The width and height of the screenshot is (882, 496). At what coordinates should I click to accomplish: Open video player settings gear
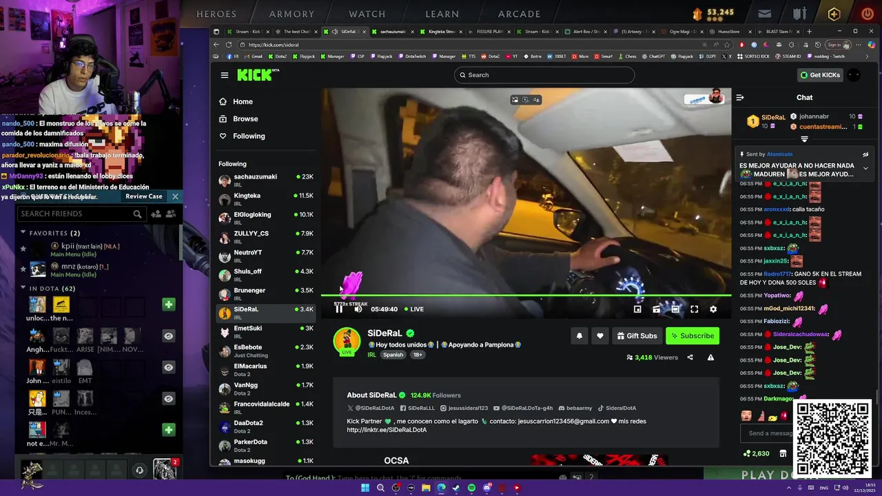(x=713, y=309)
